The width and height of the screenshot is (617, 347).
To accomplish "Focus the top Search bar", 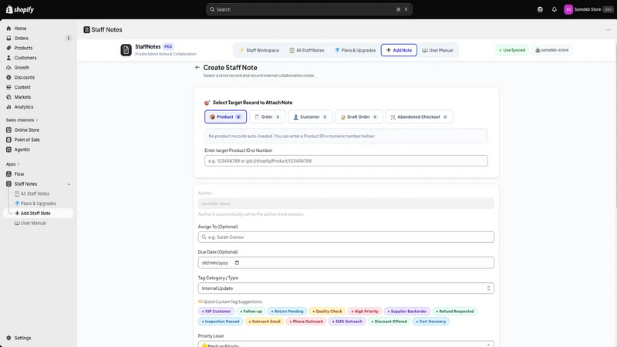I will click(309, 9).
